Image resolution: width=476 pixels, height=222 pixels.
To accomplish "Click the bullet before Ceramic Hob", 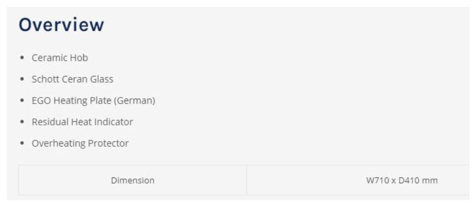I will (x=21, y=57).
